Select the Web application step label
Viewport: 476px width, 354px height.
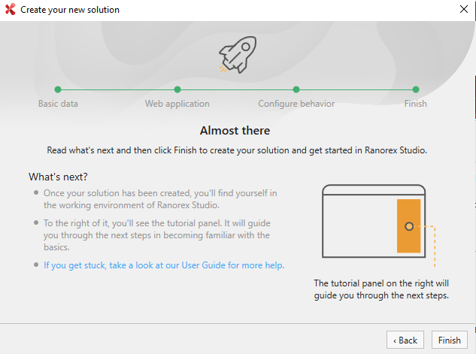tap(177, 104)
